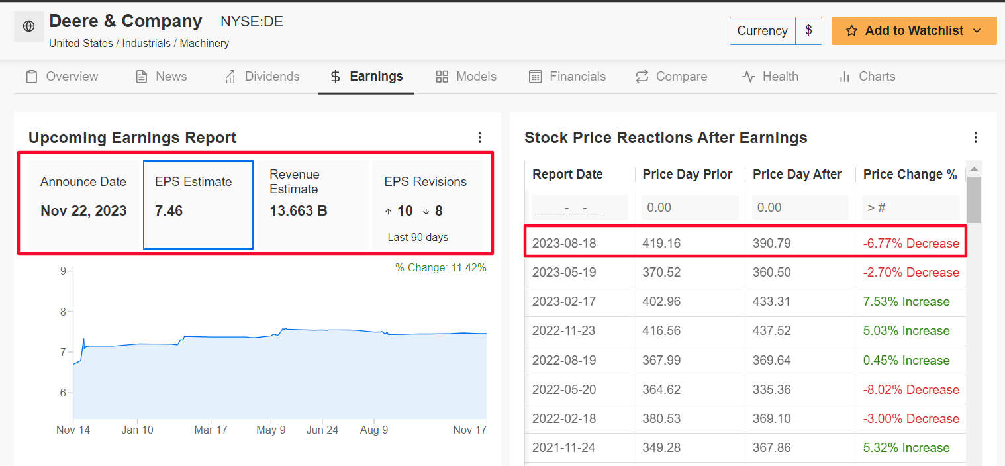
Task: Click the dollar icon of Earnings tab
Action: [x=336, y=77]
